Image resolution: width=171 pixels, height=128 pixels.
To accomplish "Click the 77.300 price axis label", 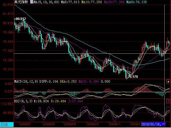I will tap(8, 51).
